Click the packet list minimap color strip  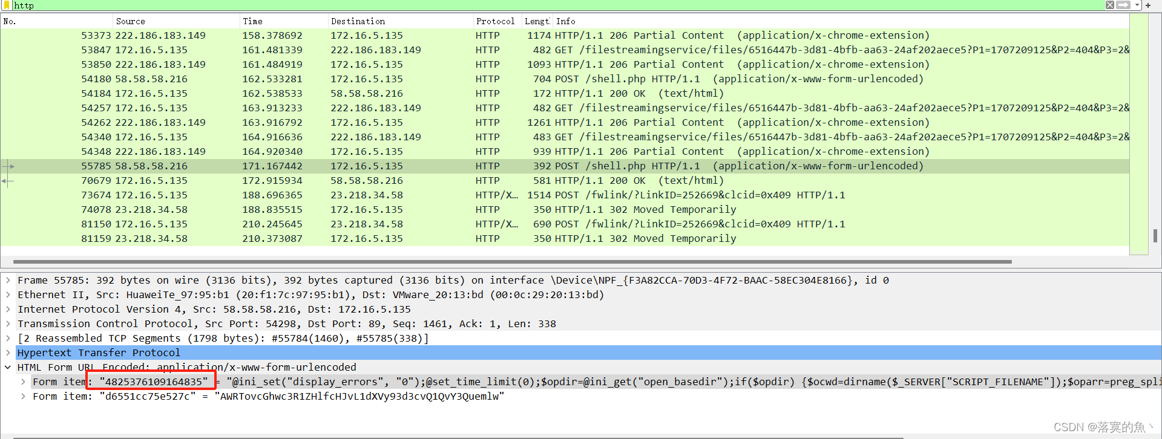(1139, 134)
